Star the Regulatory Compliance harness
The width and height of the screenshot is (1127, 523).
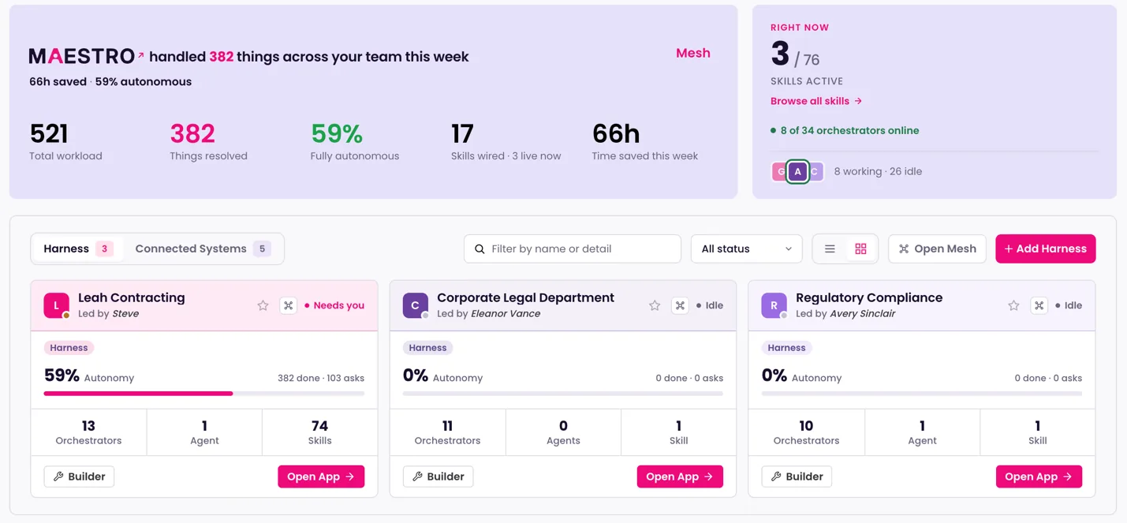tap(1013, 305)
